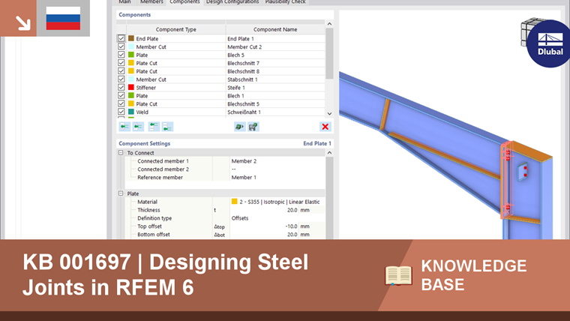
Task: Click the Thickness value 20.0 field
Action: pos(264,210)
